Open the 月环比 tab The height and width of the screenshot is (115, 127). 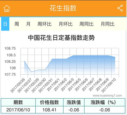(66, 24)
